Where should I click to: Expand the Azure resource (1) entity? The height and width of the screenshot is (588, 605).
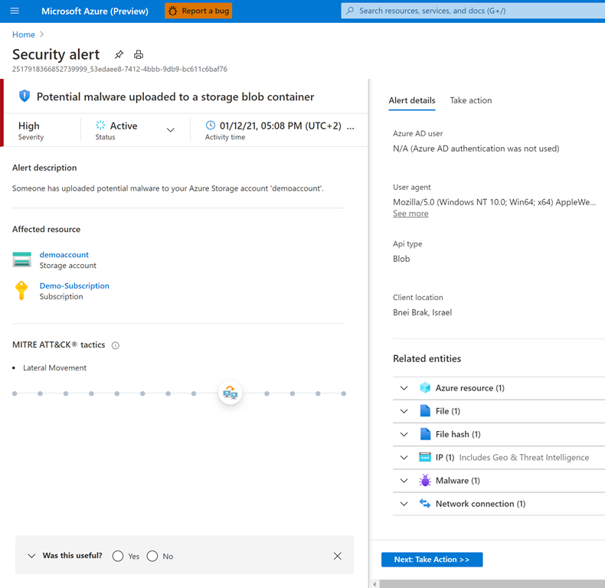tap(404, 387)
